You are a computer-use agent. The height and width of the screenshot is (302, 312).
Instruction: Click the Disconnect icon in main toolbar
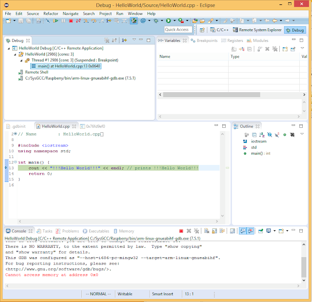(x=78, y=20)
